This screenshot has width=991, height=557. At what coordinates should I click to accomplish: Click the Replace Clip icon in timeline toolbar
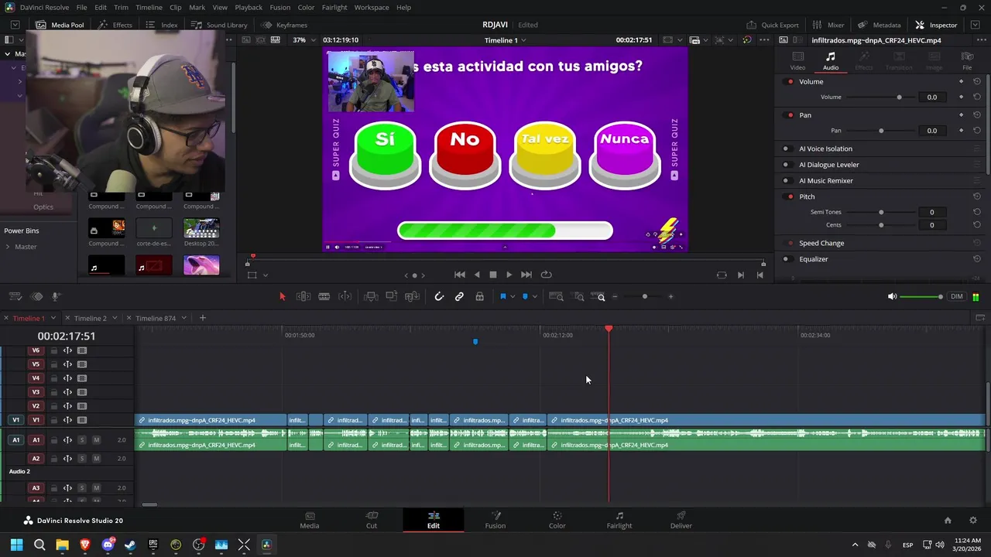pyautogui.click(x=413, y=296)
